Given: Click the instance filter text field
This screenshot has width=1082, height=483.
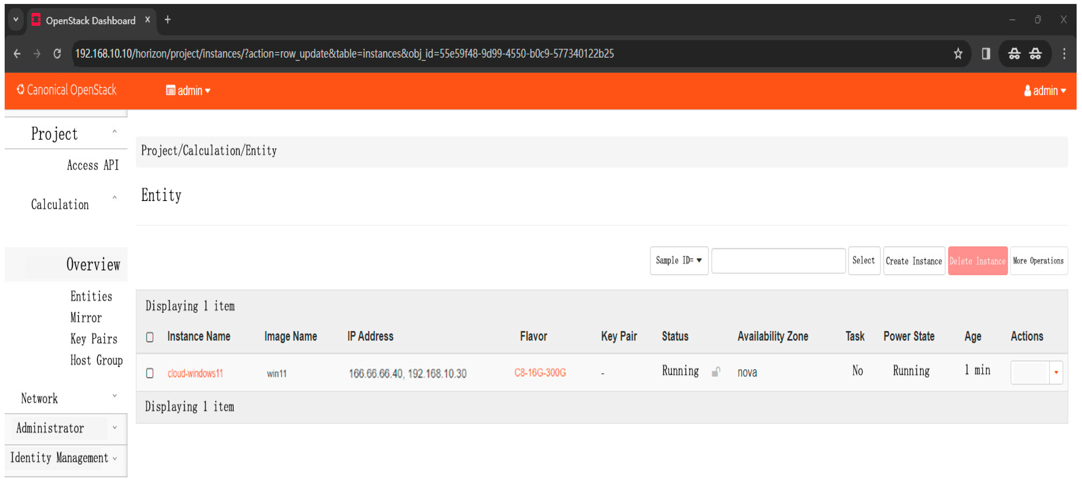Looking at the screenshot, I should click(x=778, y=261).
